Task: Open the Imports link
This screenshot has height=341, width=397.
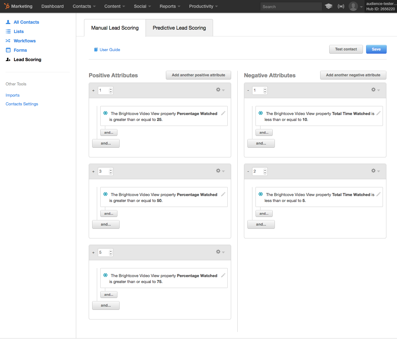Action: pos(12,95)
